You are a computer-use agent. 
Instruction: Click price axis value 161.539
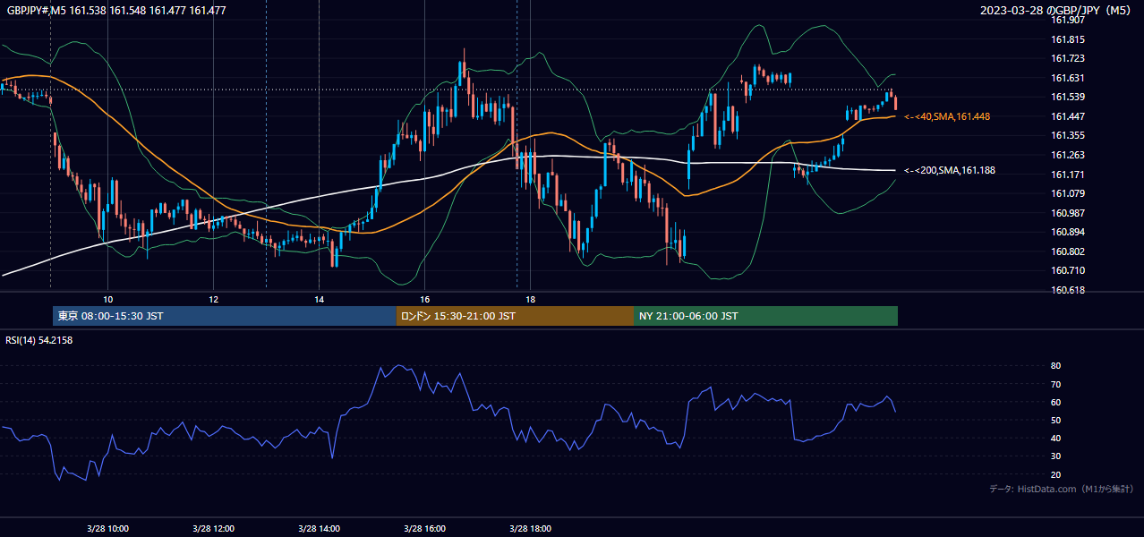[x=1068, y=97]
